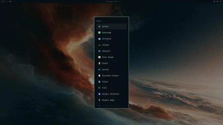
Task: Open Disks via its drive icon
Action: pos(99,63)
